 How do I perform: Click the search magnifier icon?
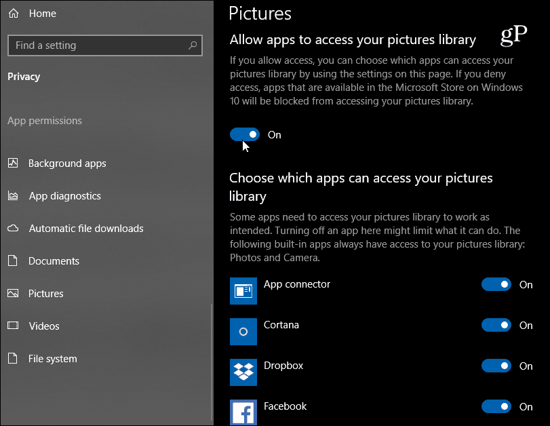pyautogui.click(x=192, y=45)
